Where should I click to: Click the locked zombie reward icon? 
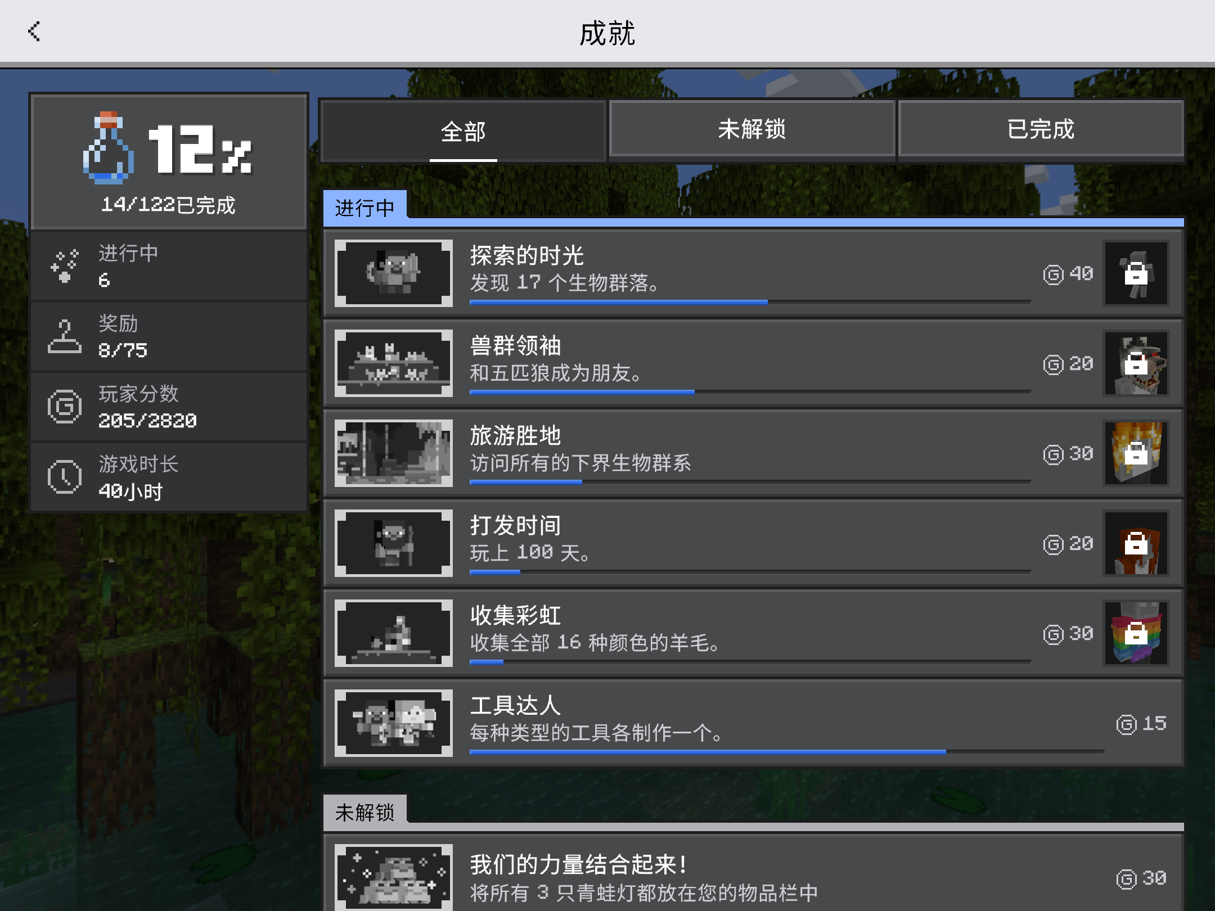(x=1136, y=274)
